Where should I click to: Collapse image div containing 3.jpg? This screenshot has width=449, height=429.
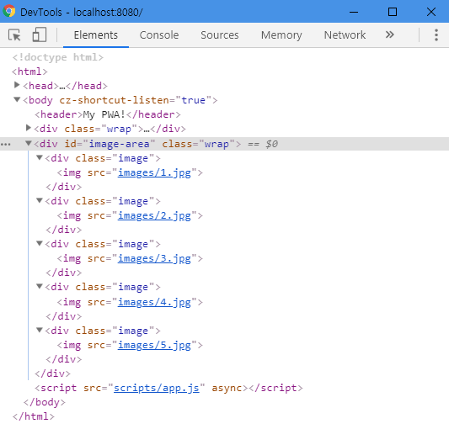pos(40,243)
